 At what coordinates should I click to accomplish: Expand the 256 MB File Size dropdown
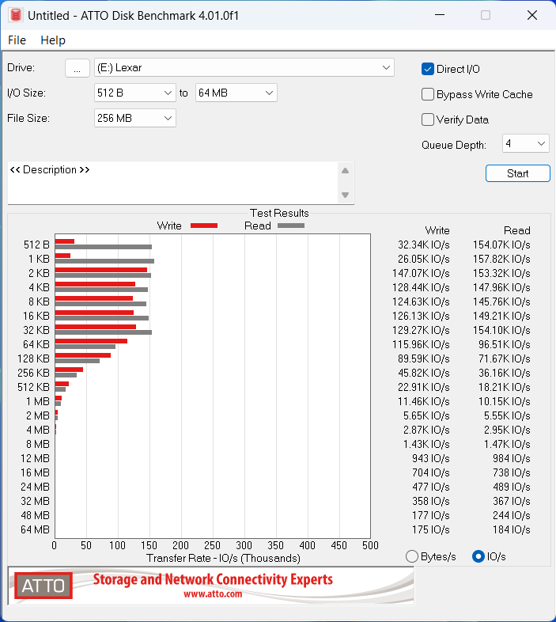[134, 118]
